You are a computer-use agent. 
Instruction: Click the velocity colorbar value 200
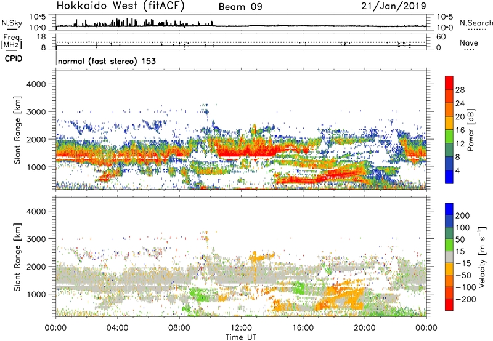(463, 215)
